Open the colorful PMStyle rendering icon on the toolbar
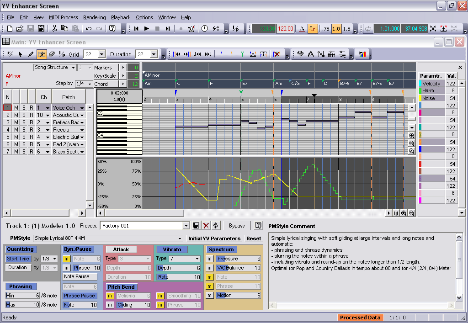 (x=363, y=54)
